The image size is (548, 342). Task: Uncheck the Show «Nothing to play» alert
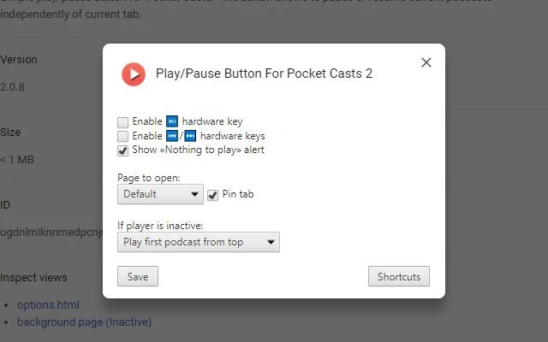123,150
